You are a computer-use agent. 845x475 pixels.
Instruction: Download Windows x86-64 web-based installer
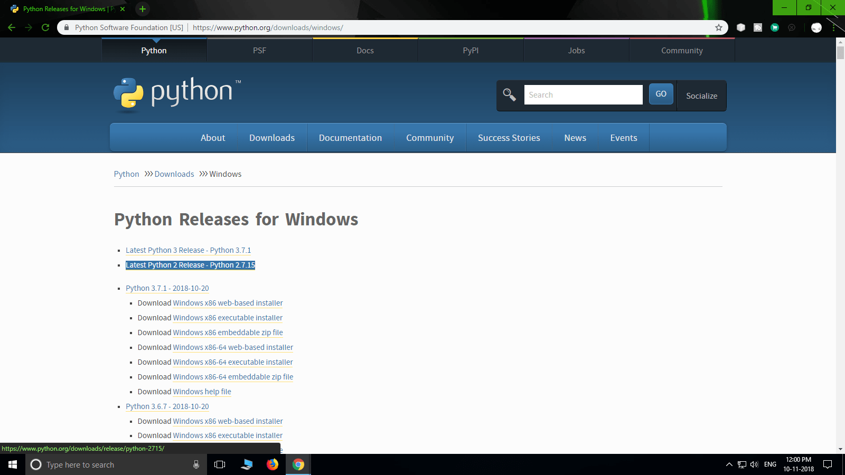[233, 347]
